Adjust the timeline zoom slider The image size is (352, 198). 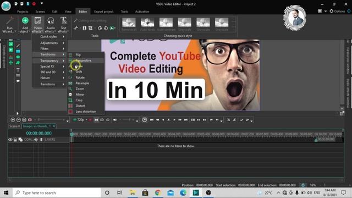point(51,120)
